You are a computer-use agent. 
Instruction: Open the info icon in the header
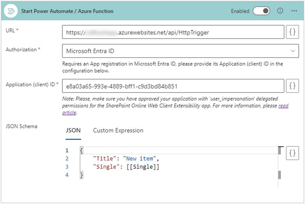coord(280,11)
